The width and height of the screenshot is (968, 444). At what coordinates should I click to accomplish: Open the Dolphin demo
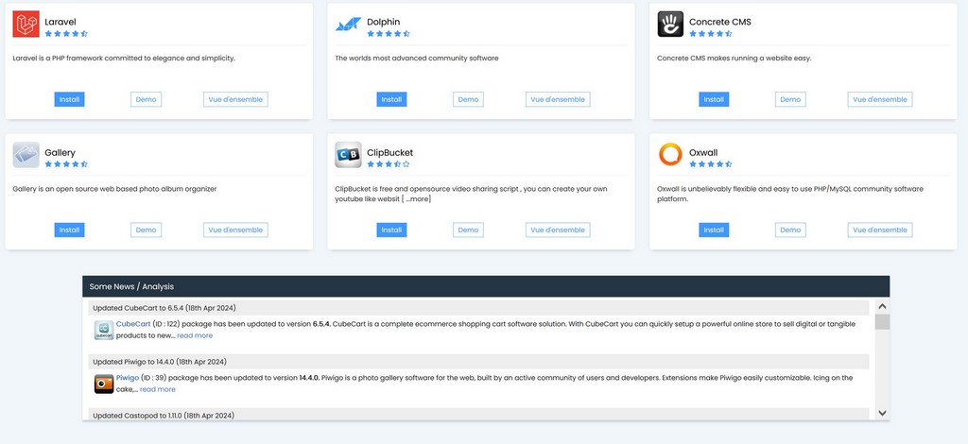(468, 99)
